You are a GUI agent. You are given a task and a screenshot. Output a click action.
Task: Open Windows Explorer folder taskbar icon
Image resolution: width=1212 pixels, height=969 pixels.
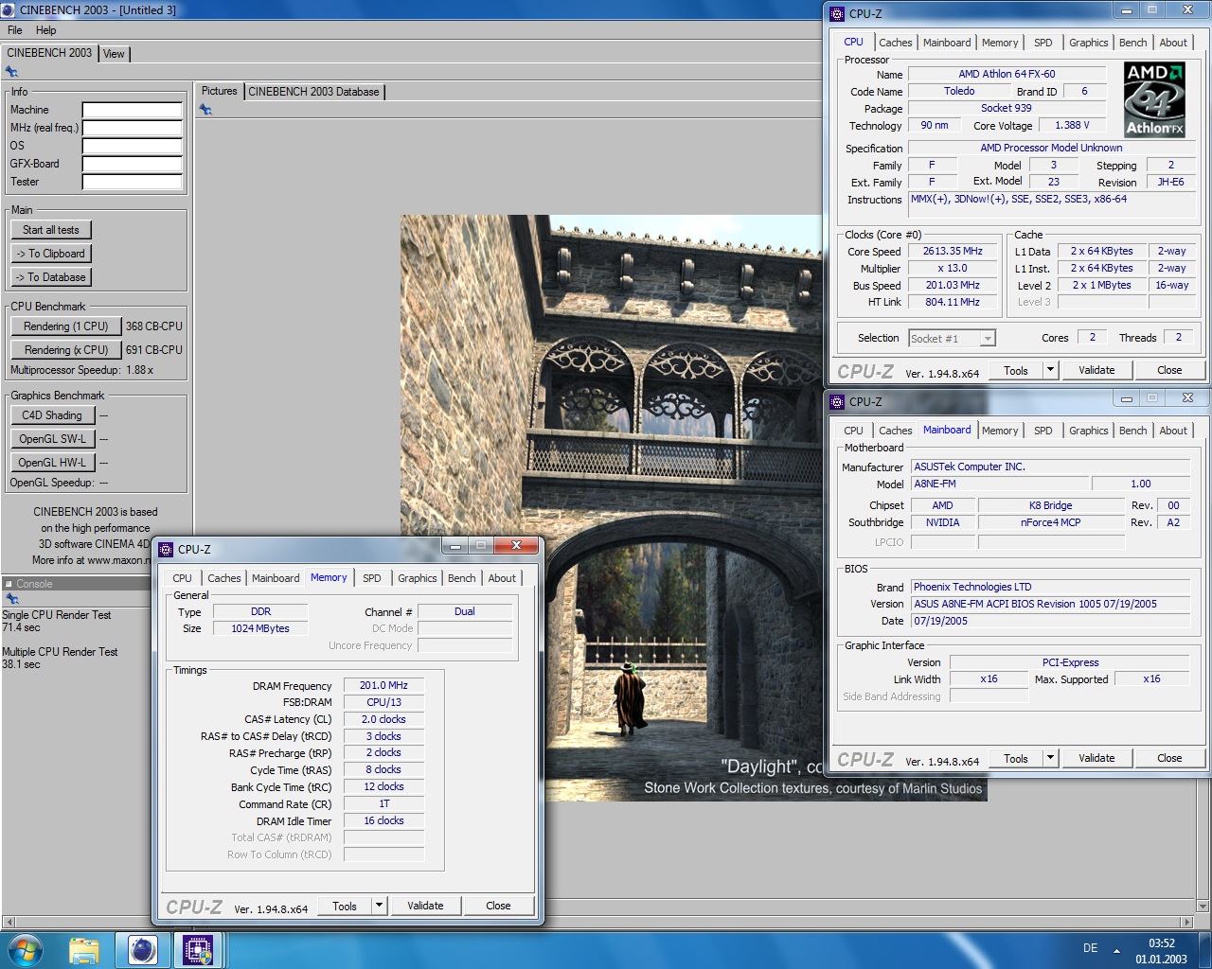(84, 950)
